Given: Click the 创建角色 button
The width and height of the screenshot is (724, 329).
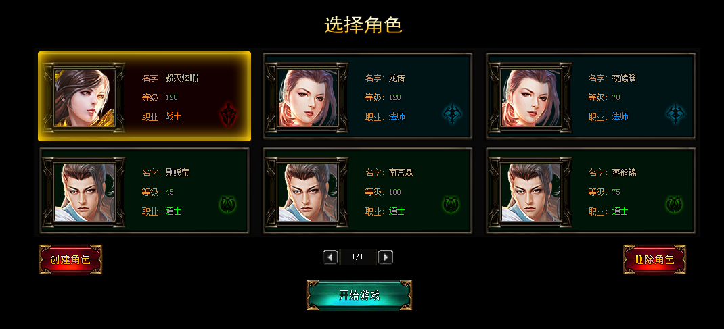Looking at the screenshot, I should (x=70, y=259).
